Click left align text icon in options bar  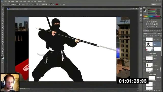[x=49, y=4]
